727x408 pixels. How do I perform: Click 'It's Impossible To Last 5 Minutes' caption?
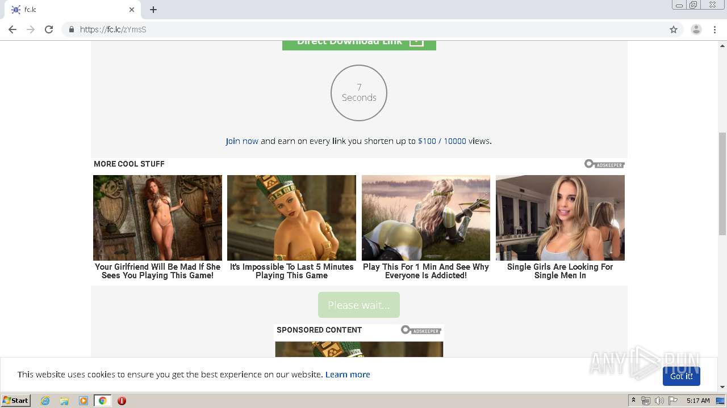[x=291, y=271]
